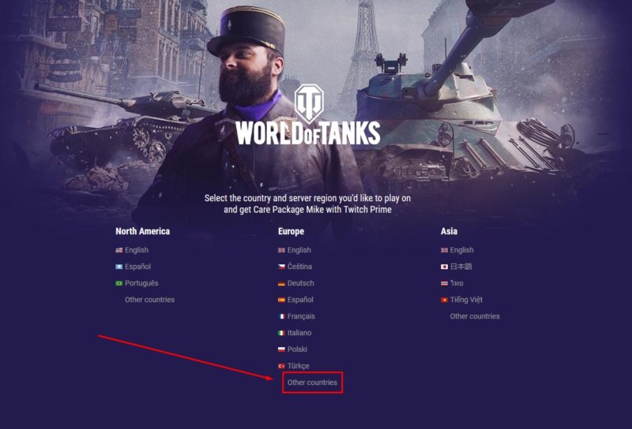Click the World of Tanks shield logo
632x429 pixels.
(x=309, y=103)
